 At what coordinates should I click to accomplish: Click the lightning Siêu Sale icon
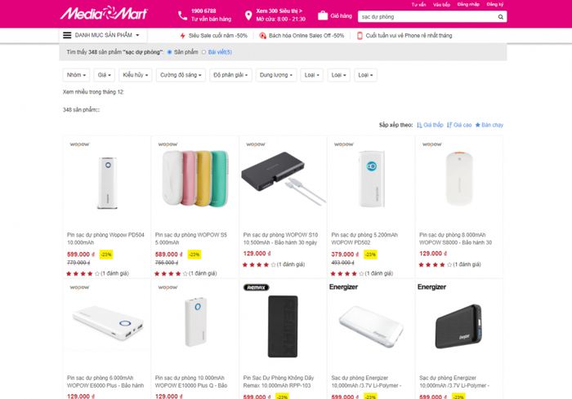pyautogui.click(x=183, y=36)
